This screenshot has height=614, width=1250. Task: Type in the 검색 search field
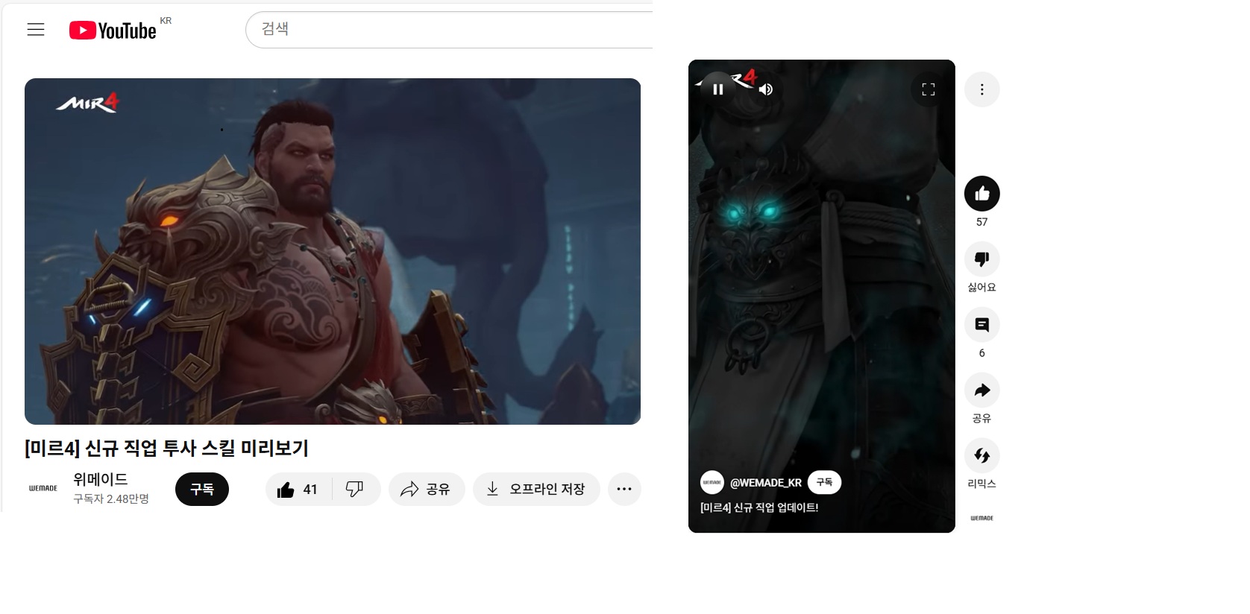pyautogui.click(x=447, y=30)
